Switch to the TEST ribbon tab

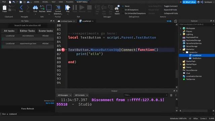click(53, 2)
